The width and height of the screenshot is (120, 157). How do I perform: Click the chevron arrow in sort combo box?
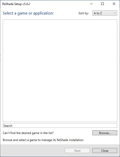115,13
